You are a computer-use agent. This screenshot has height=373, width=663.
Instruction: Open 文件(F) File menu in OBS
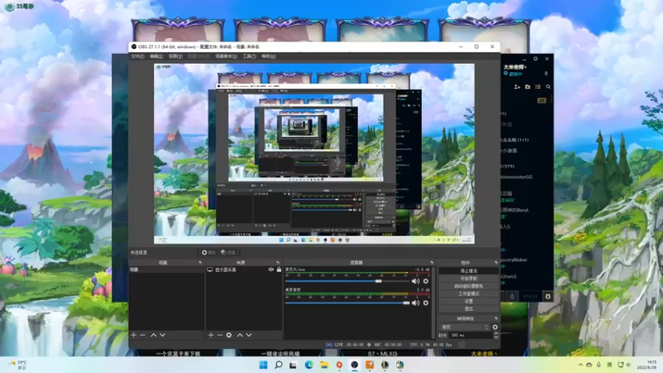tap(138, 56)
